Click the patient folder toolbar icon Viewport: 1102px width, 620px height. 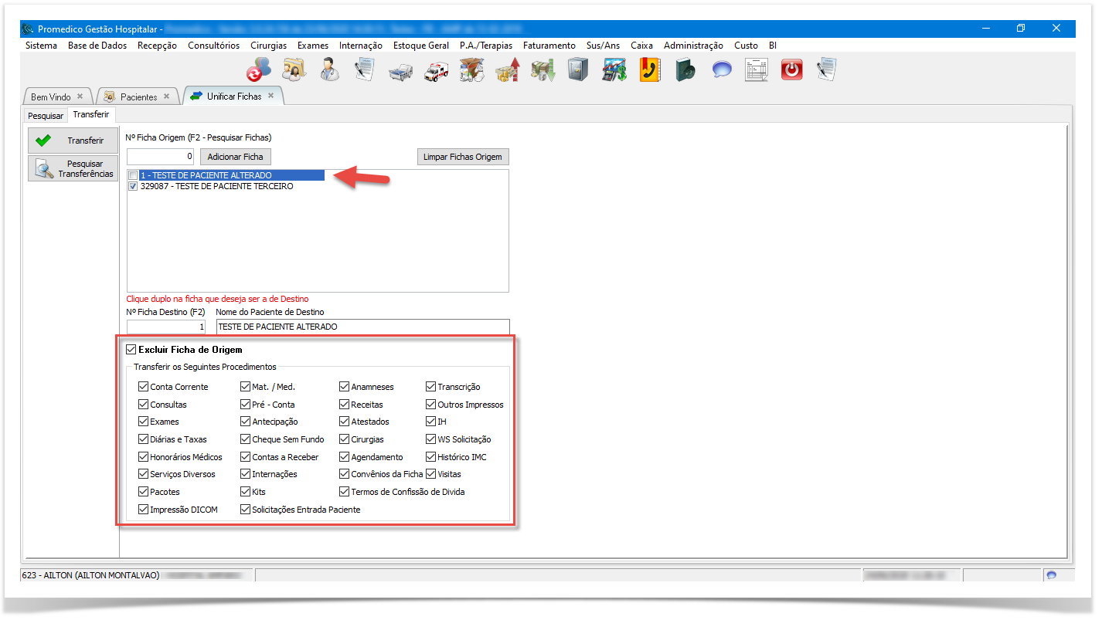coord(294,70)
